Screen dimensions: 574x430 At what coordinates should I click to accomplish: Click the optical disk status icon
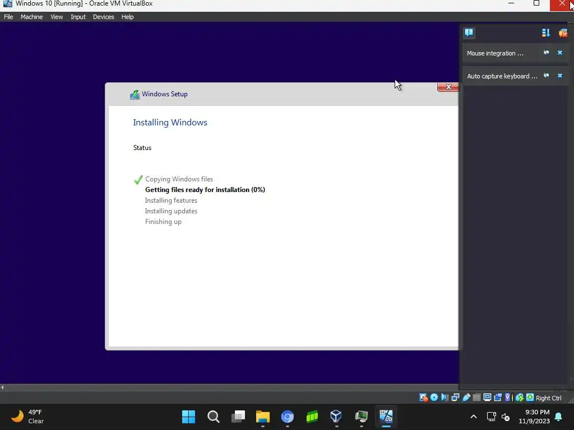(434, 398)
